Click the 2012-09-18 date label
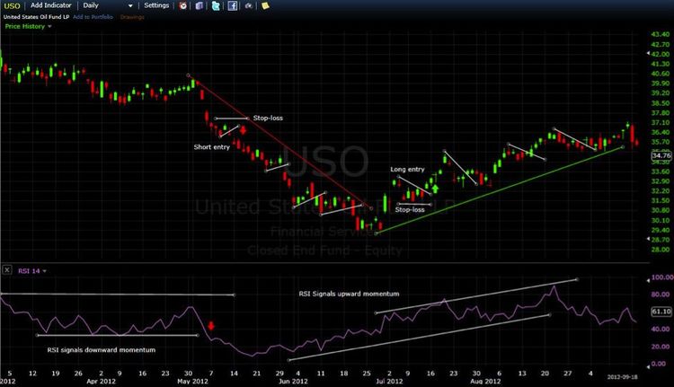 (622, 377)
